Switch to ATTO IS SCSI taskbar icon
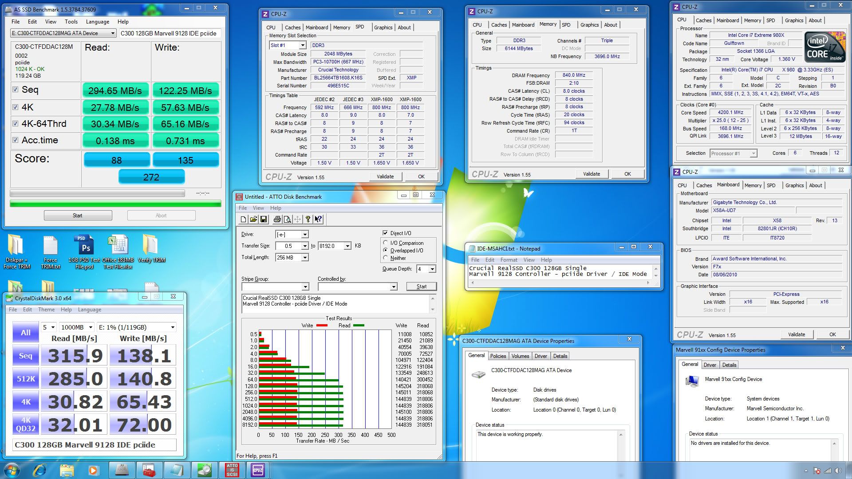Screen dimensions: 852x479 pos(232,470)
